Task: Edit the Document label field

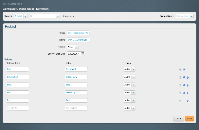Action: [x=76, y=69]
